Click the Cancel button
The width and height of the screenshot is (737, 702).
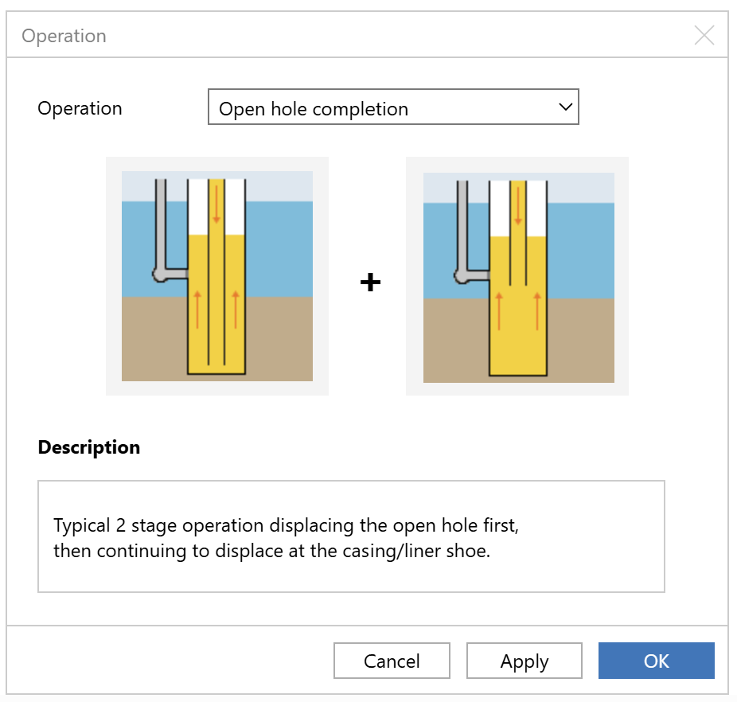coord(392,661)
